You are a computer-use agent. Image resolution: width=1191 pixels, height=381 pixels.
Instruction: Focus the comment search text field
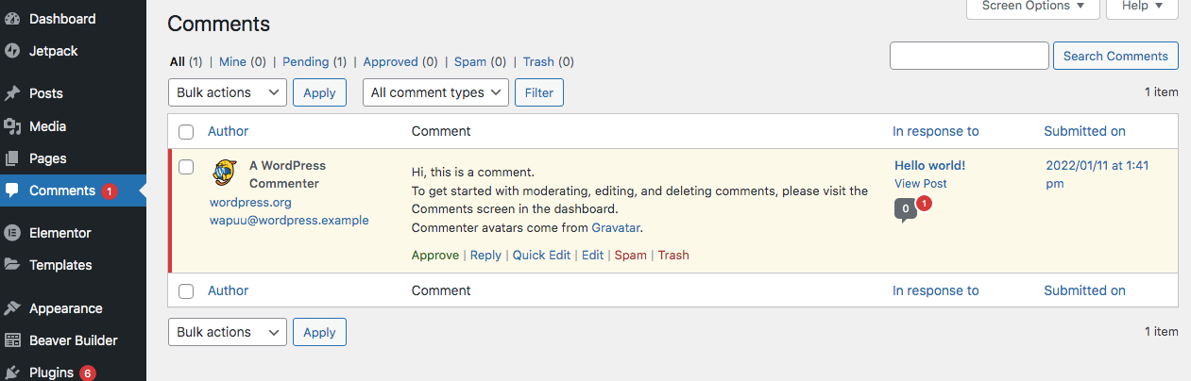[x=969, y=56]
